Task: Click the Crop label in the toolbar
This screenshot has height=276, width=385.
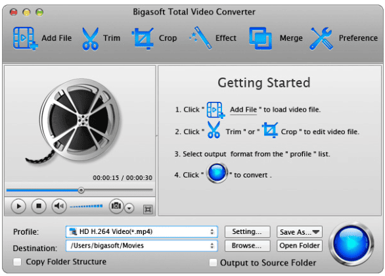Action: [x=168, y=38]
